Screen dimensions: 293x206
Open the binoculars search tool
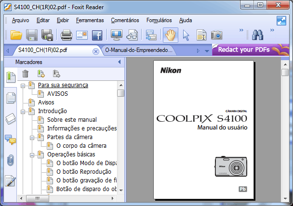tap(258, 35)
